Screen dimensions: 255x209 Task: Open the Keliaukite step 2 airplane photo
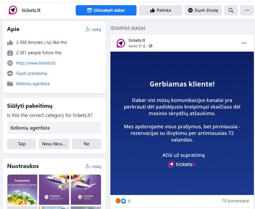[86, 190]
